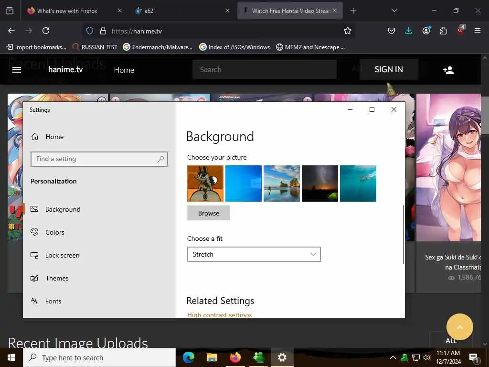The height and width of the screenshot is (367, 489).
Task: Select the underwater swimmer wallpaper
Action: tap(358, 183)
